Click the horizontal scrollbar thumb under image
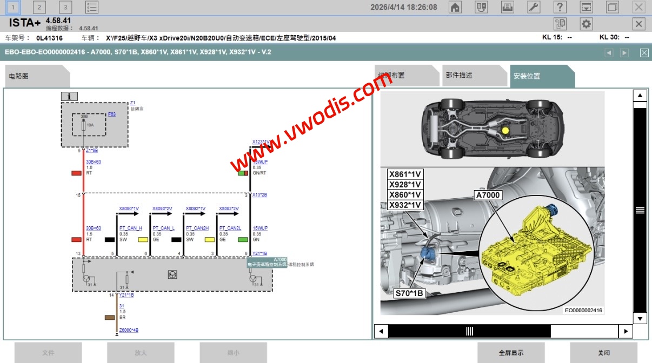Viewport: 652px width, 363px height. [469, 331]
